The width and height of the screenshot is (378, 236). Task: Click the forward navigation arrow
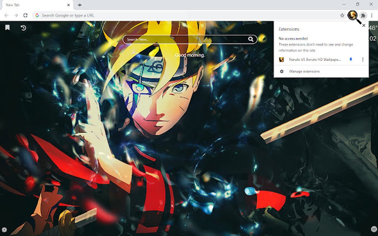click(x=16, y=16)
